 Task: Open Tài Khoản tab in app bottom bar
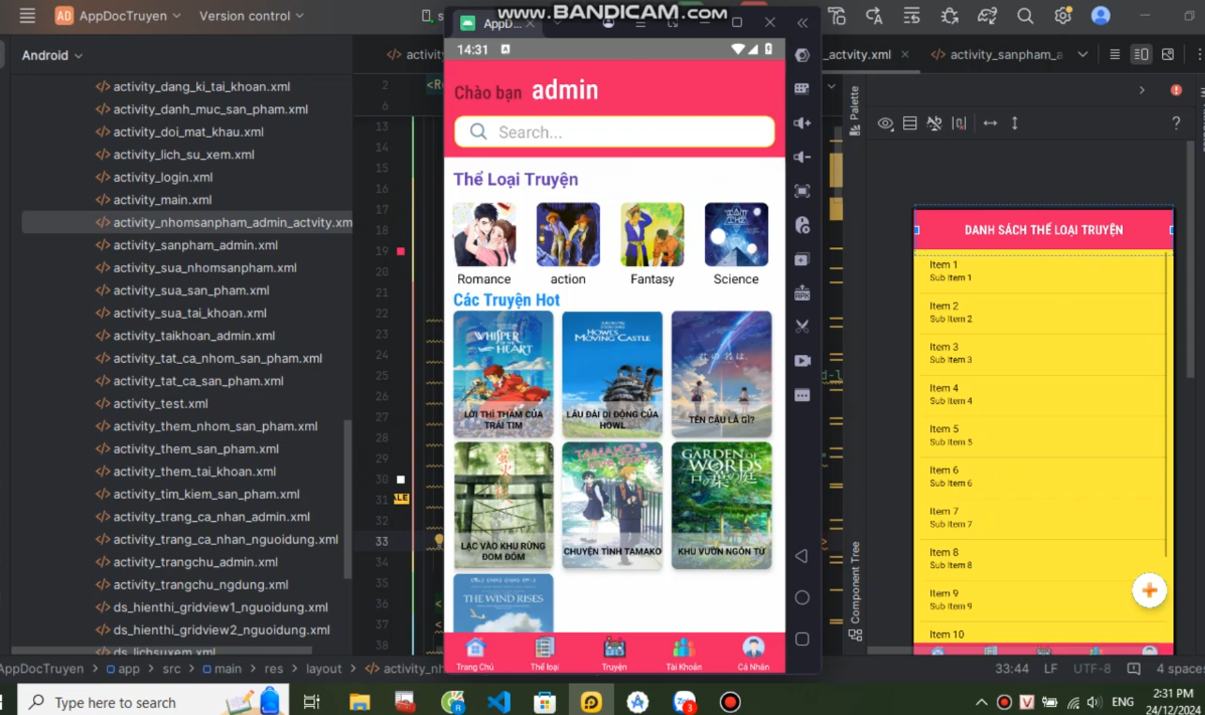click(683, 653)
